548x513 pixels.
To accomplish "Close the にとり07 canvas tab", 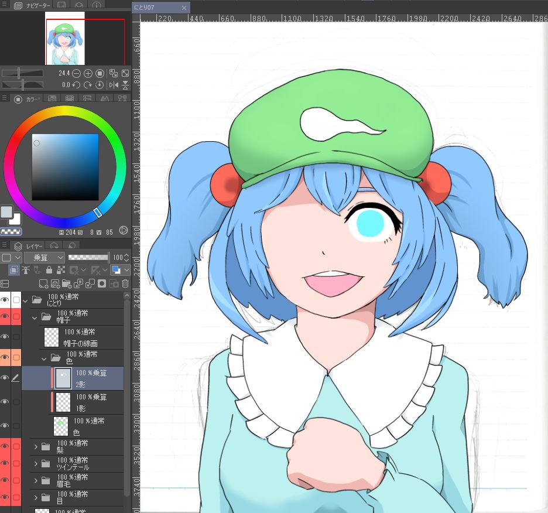I will click(184, 8).
